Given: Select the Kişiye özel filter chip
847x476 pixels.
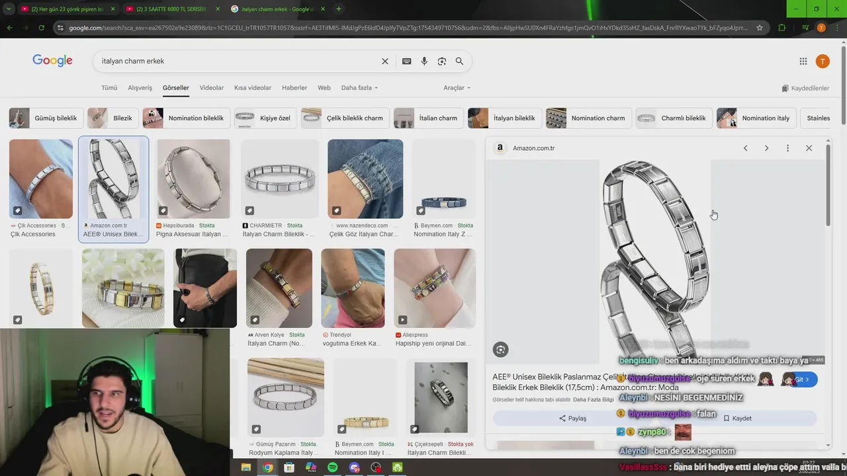Looking at the screenshot, I should [266, 118].
